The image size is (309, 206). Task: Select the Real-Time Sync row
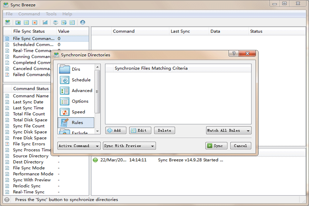point(46,192)
